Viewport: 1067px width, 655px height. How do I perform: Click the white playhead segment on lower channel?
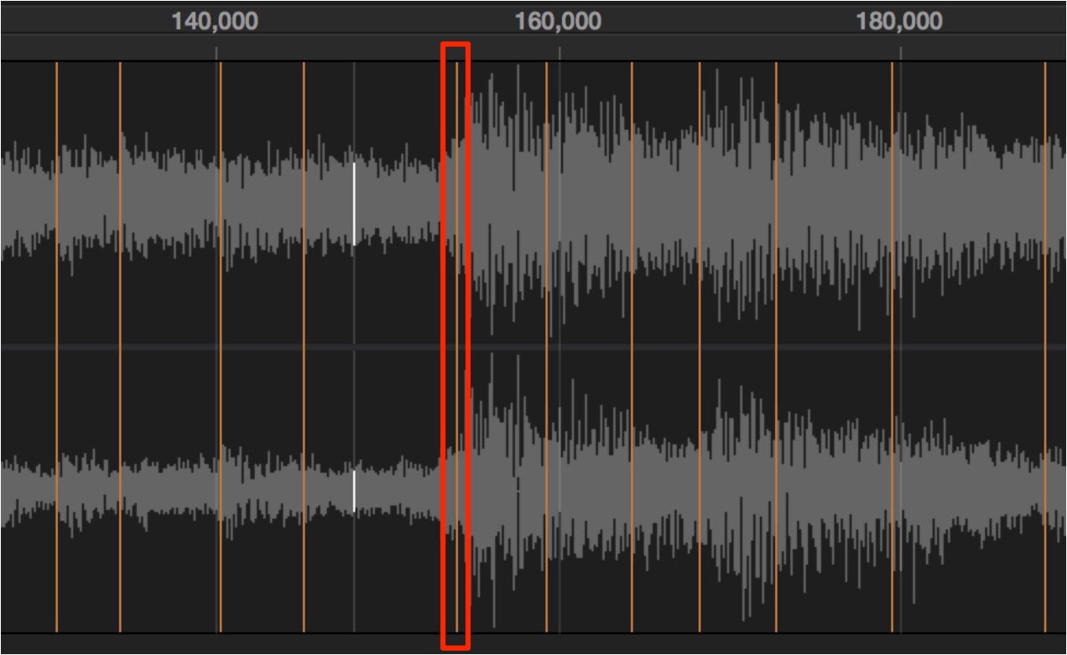354,491
